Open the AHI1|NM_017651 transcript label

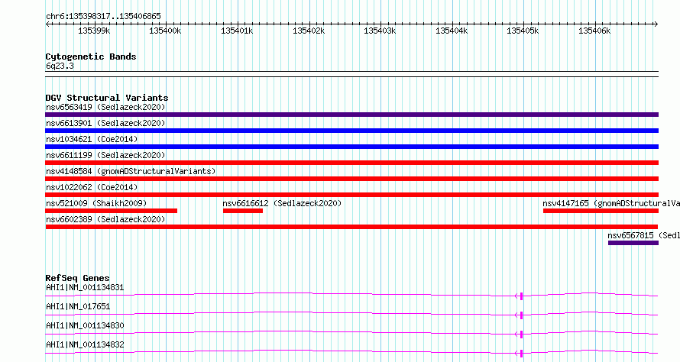(x=78, y=306)
